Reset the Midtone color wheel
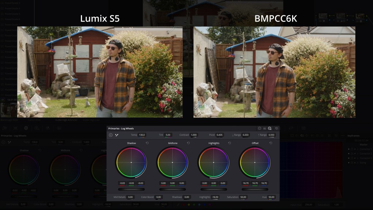The image size is (373, 210). [188, 143]
